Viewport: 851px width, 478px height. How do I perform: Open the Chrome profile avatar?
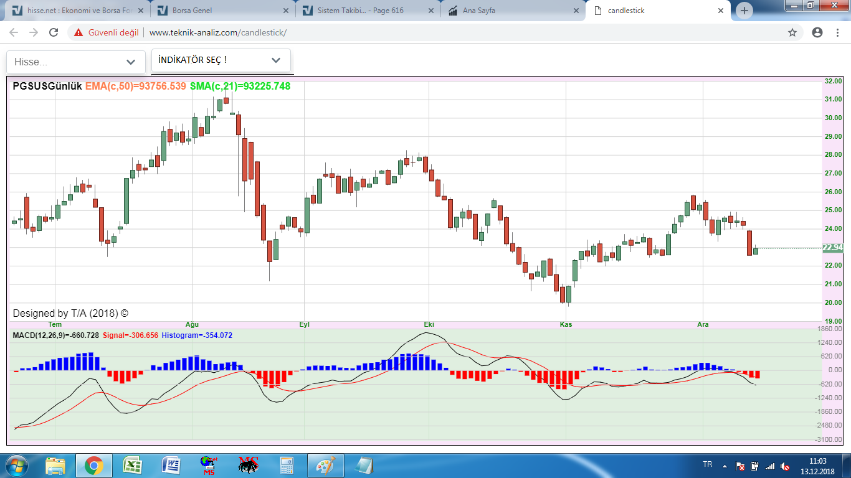(x=817, y=32)
